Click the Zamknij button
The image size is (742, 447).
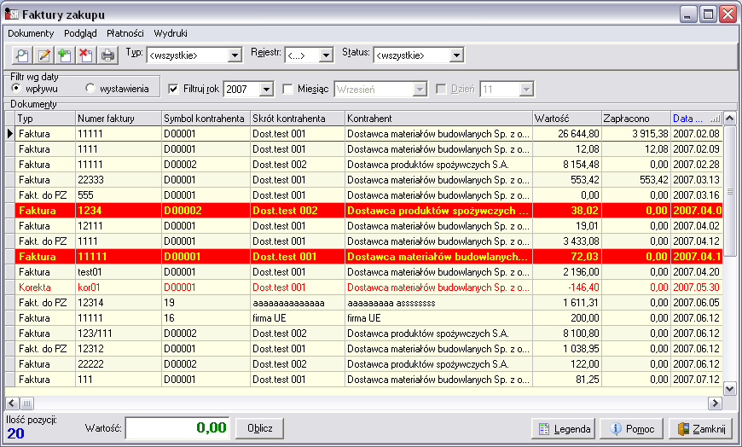[701, 428]
